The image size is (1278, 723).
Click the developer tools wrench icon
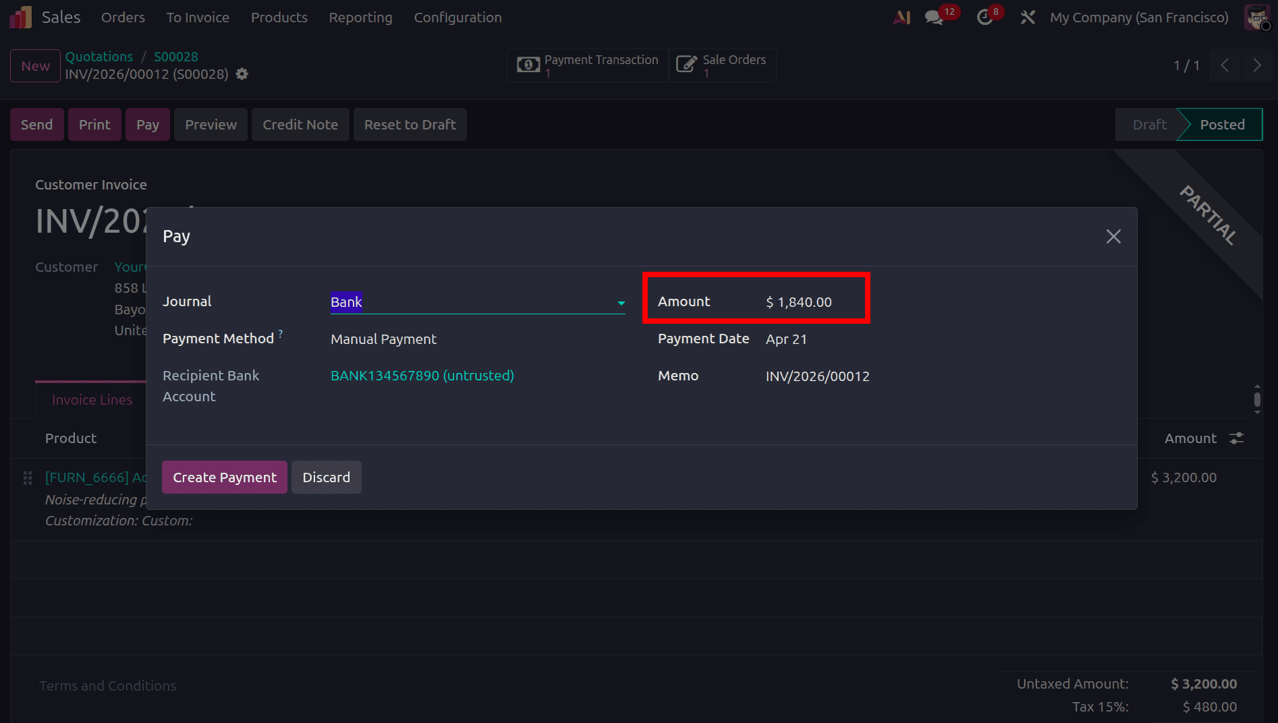[1028, 18]
